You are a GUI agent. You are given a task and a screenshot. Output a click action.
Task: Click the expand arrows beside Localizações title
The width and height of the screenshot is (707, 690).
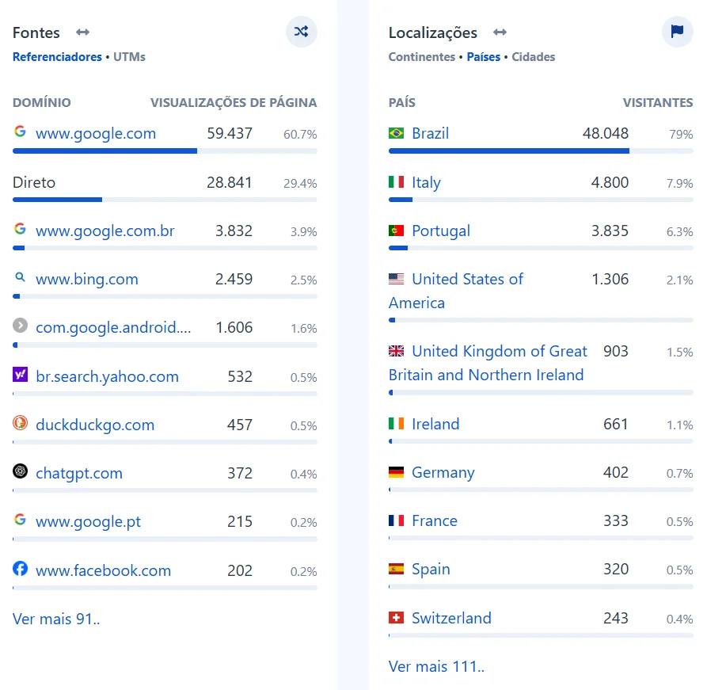[x=500, y=32]
